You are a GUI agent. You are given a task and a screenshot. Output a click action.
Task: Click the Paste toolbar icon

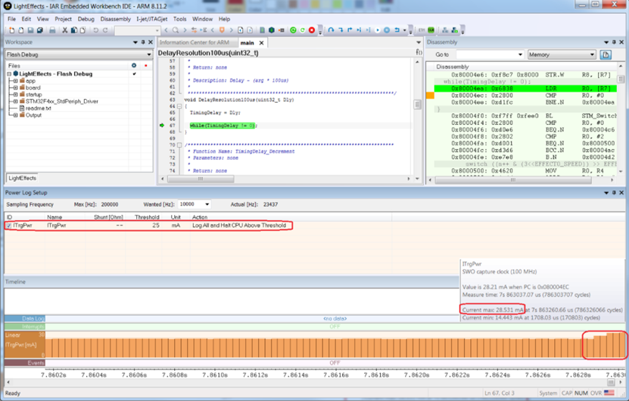pos(83,30)
